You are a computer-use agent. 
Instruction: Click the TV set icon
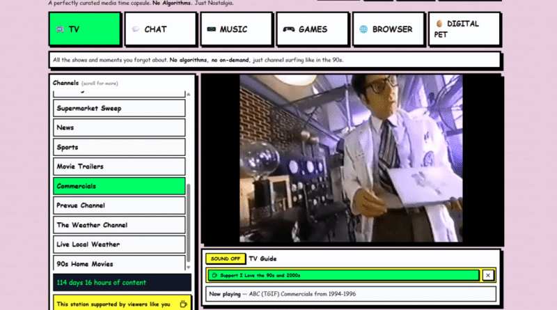point(60,29)
